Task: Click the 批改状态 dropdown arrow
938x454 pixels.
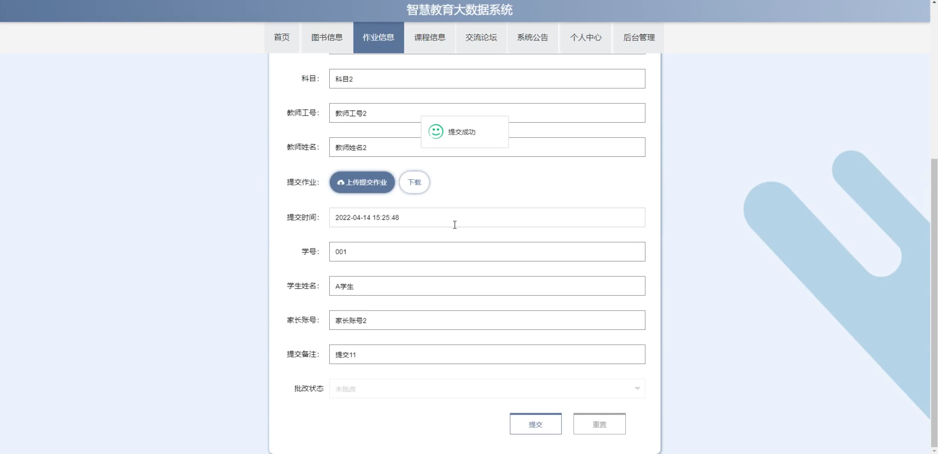Action: click(637, 389)
